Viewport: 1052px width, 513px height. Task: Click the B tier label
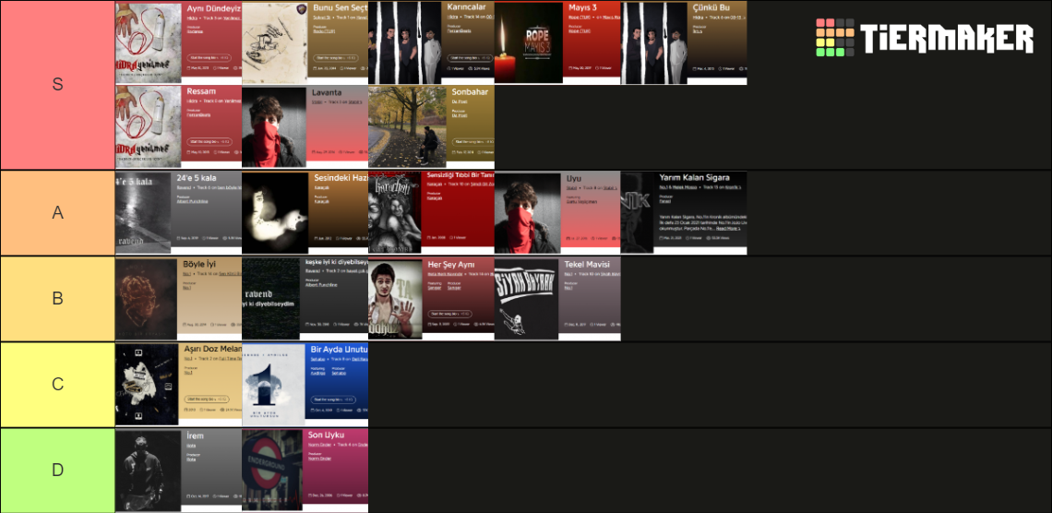click(x=58, y=298)
